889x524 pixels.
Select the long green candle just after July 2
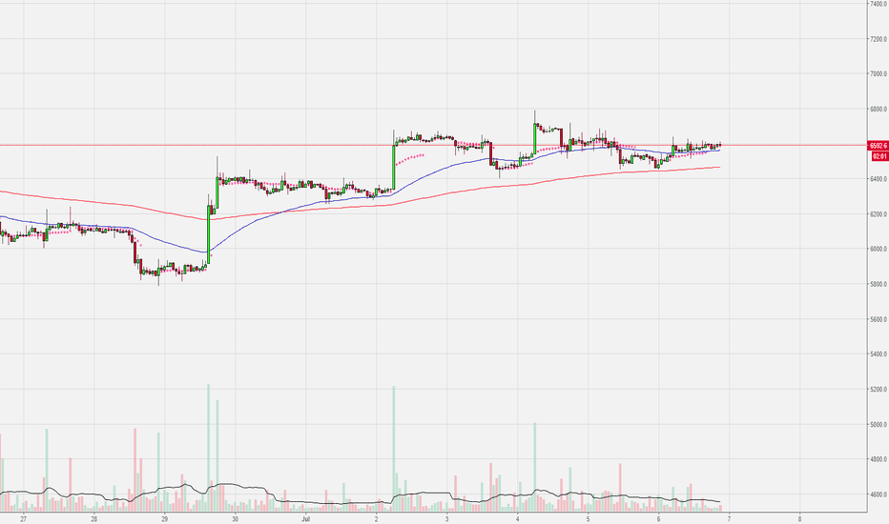click(x=394, y=167)
